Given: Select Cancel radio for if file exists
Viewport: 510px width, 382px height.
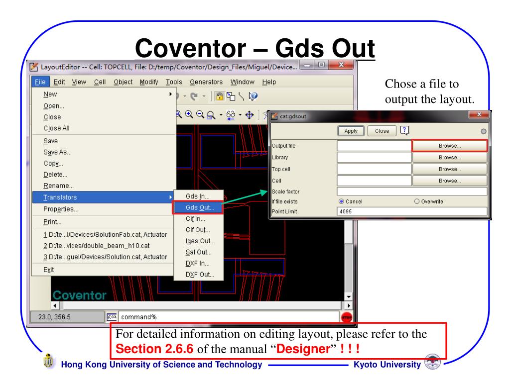Looking at the screenshot, I should pyautogui.click(x=341, y=201).
